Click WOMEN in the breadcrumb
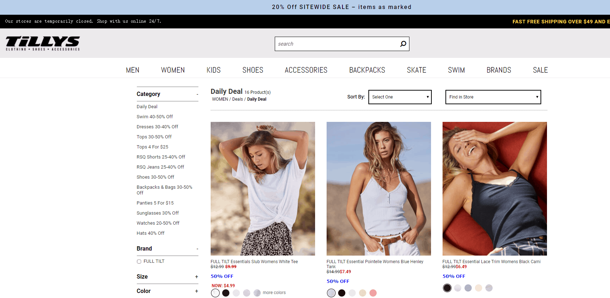The height and width of the screenshot is (298, 610). pos(220,99)
